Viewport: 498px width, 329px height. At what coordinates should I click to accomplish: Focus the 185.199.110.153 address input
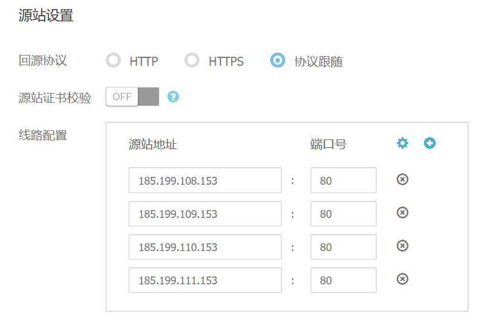tap(205, 247)
